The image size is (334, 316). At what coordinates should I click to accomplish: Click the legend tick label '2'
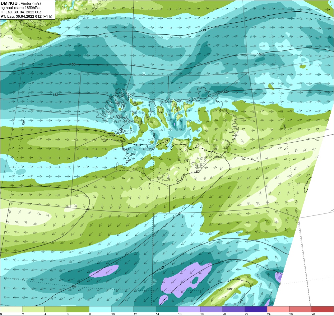[23, 314]
